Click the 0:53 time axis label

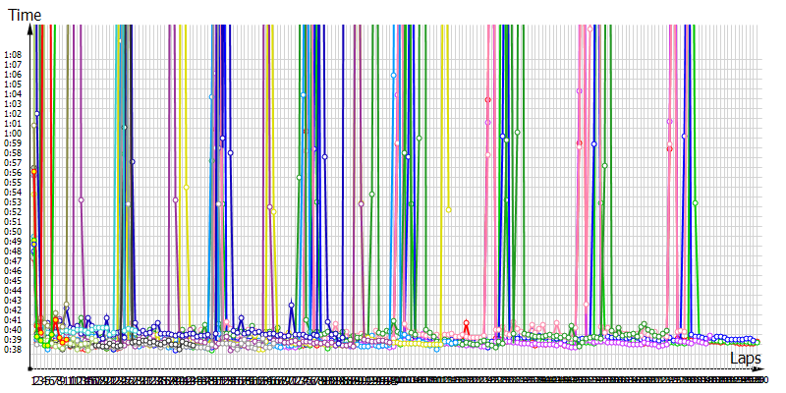click(13, 201)
